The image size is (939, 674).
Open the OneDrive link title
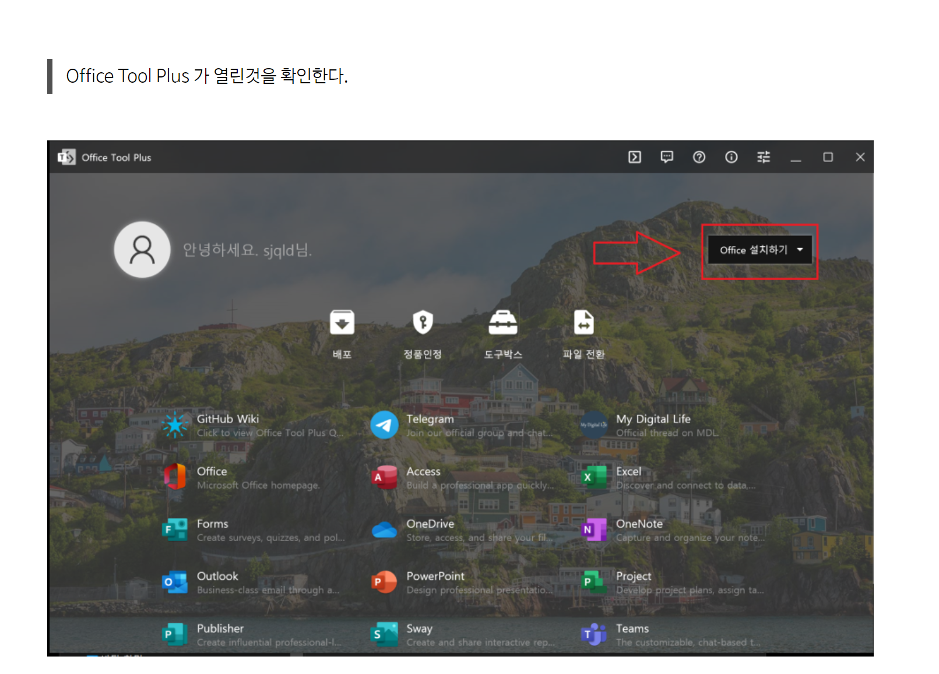click(430, 524)
